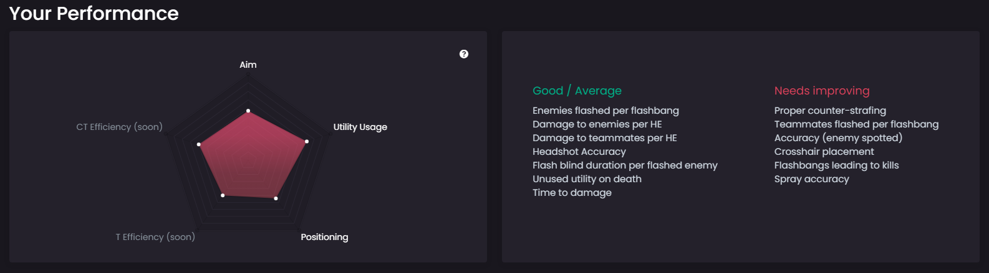This screenshot has width=989, height=273.
Task: Open Unused utility on death stat
Action: (x=587, y=179)
